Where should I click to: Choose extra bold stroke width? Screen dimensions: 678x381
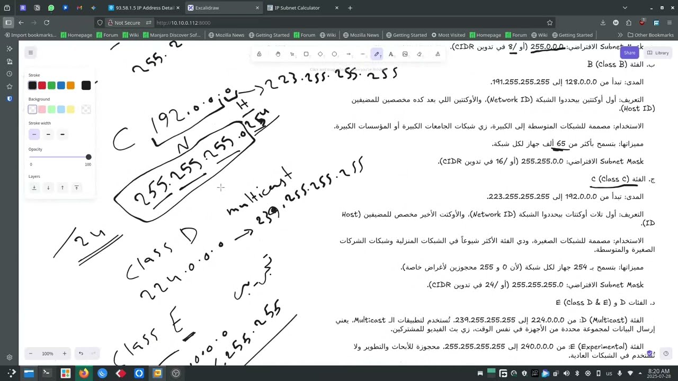62,134
